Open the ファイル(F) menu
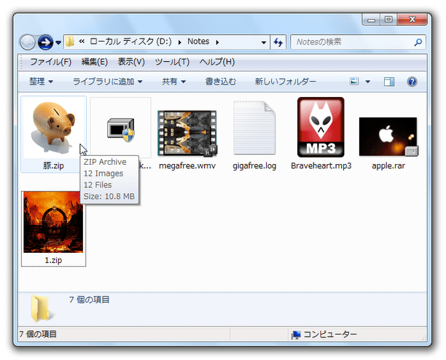Screen dimensions: 446x360 coord(50,62)
